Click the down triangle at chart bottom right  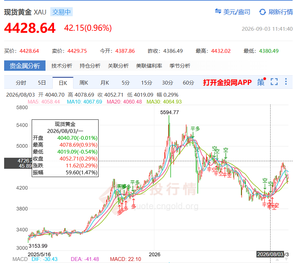(286, 259)
